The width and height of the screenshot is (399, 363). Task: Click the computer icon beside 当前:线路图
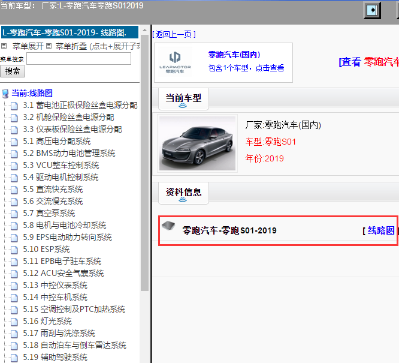click(x=5, y=93)
